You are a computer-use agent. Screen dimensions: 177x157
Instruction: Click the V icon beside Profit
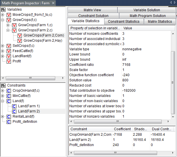tap(9, 62)
